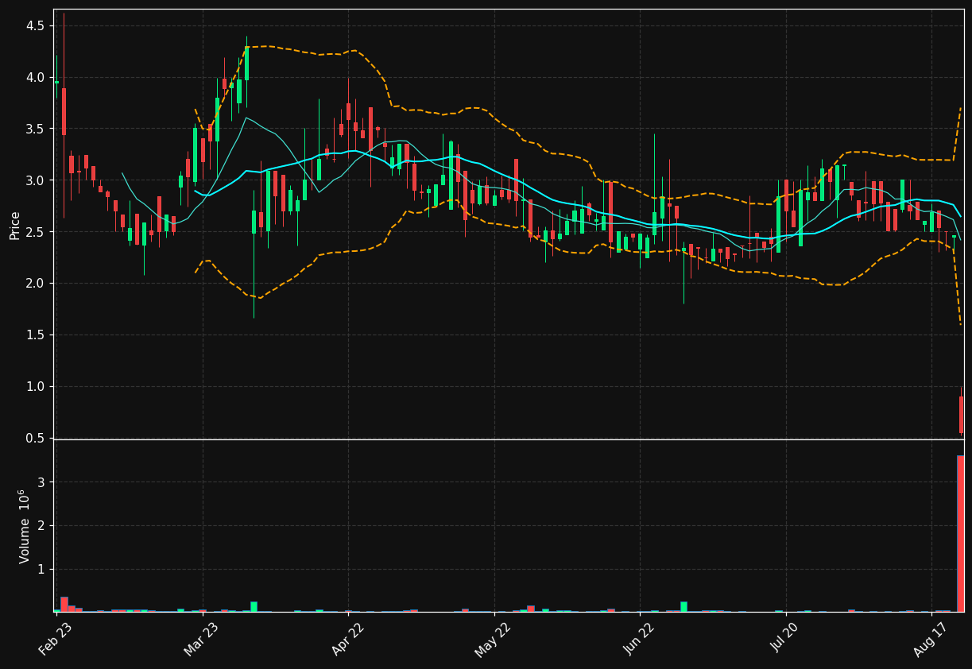This screenshot has width=972, height=669.
Task: Click the Jul 20 date label
Action: (x=785, y=640)
